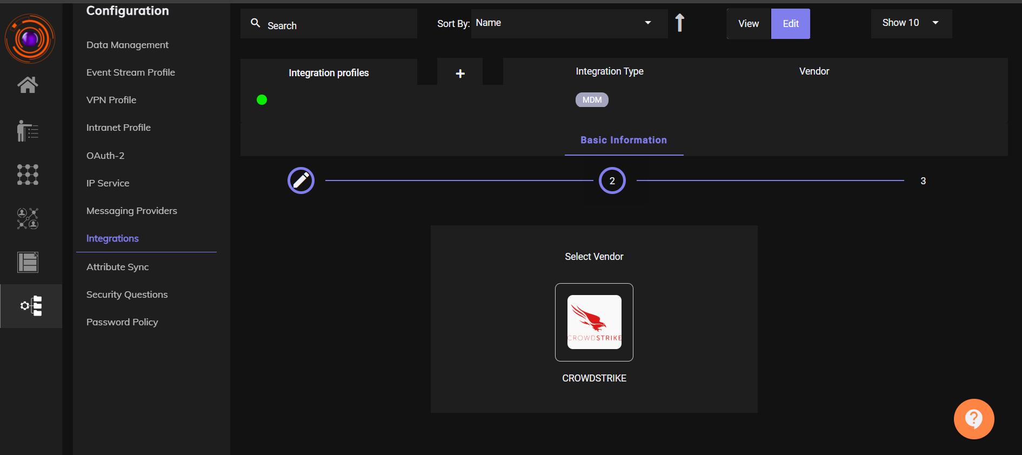Click the MDM integration type badge
This screenshot has width=1022, height=455.
click(592, 100)
